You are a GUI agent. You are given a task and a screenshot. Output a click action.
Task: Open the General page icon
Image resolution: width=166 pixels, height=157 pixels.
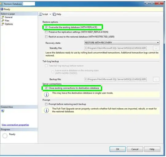(2, 17)
